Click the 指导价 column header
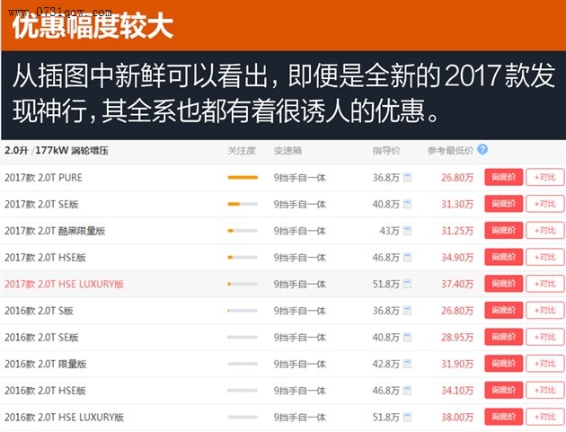 [x=386, y=151]
